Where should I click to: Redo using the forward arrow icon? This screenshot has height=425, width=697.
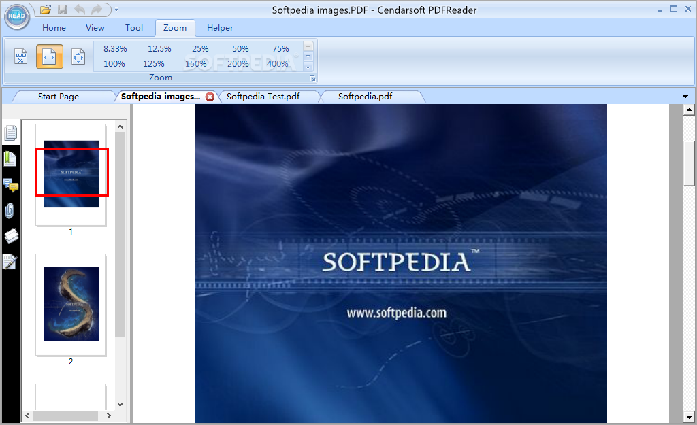[x=97, y=9]
